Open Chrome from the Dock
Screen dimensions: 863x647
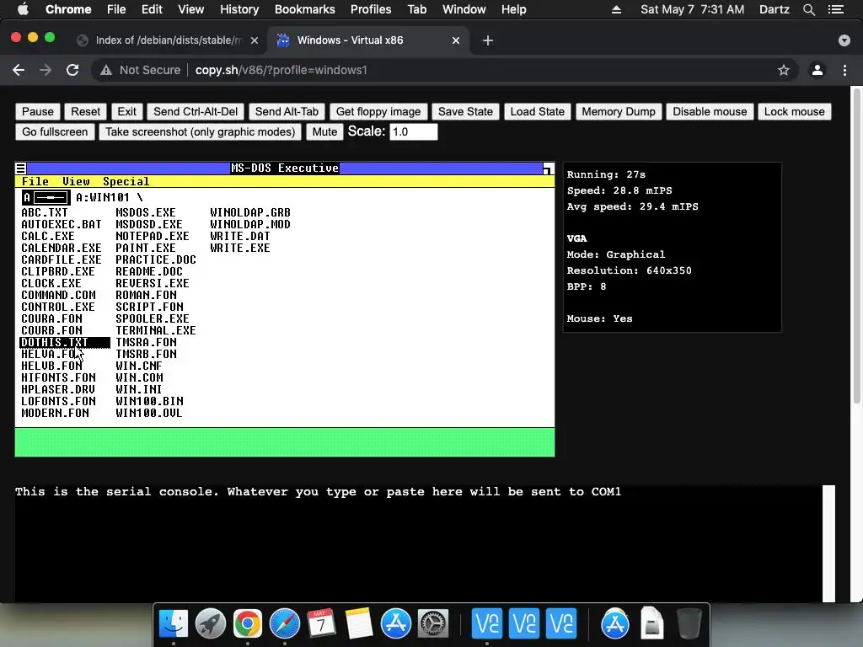click(x=247, y=623)
